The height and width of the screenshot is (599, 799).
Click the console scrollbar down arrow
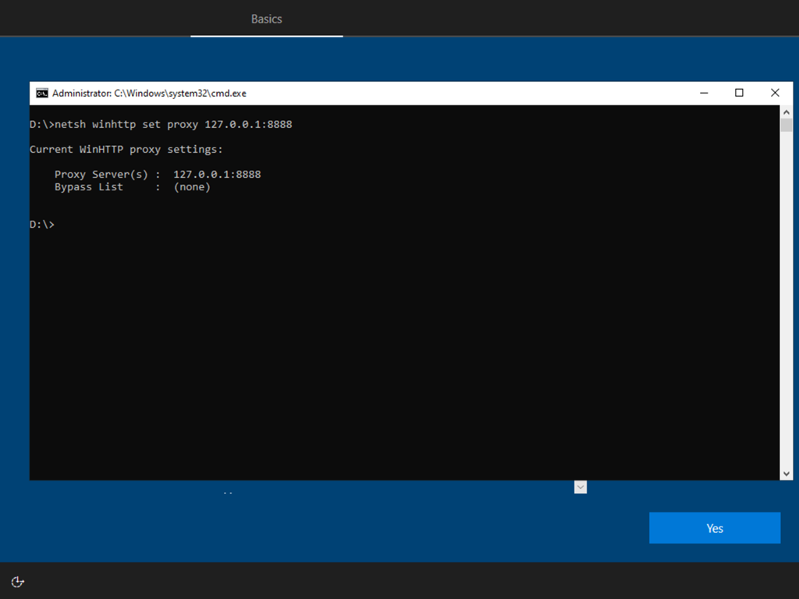click(787, 473)
